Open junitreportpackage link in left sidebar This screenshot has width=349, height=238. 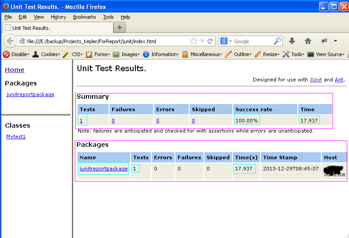(x=30, y=94)
